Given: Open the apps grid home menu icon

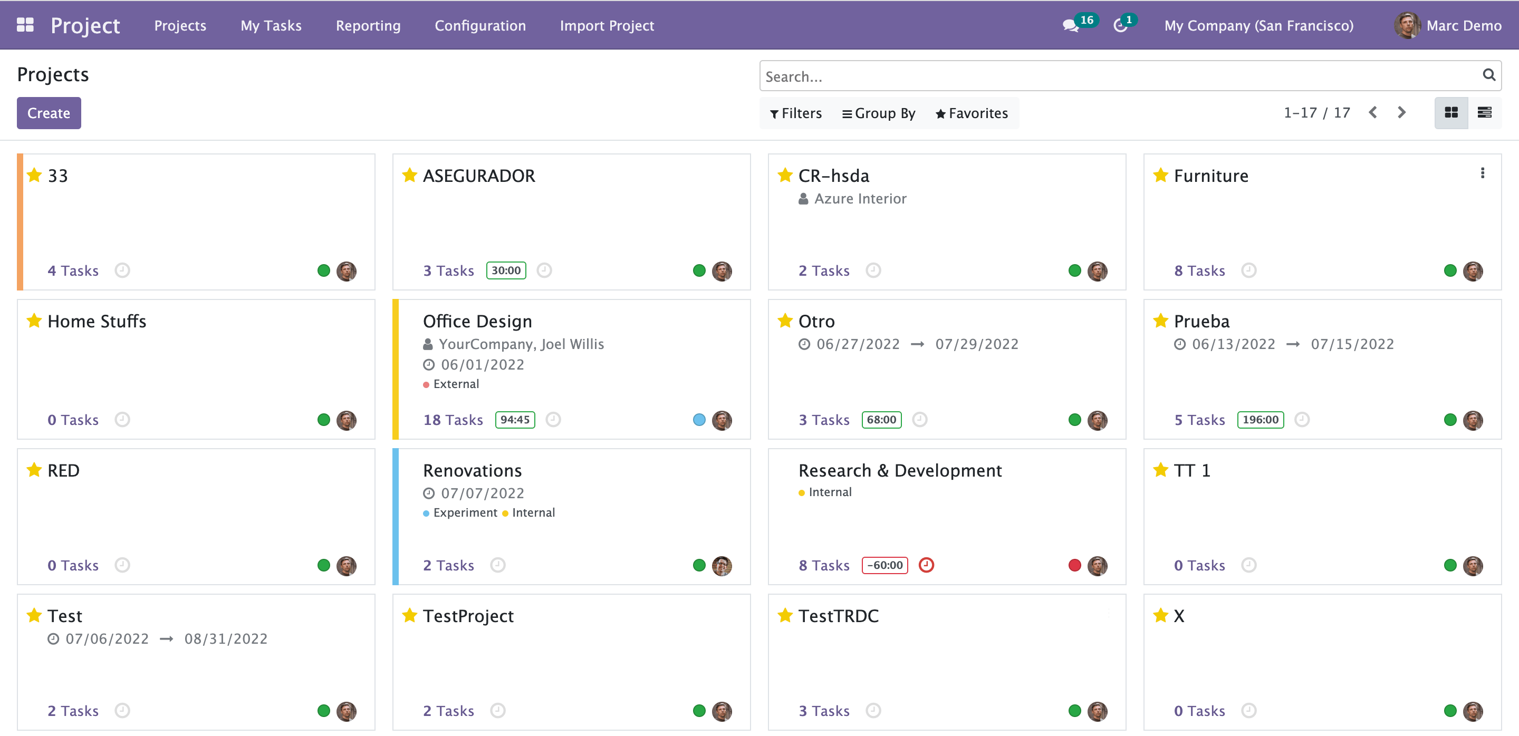Looking at the screenshot, I should coord(25,25).
